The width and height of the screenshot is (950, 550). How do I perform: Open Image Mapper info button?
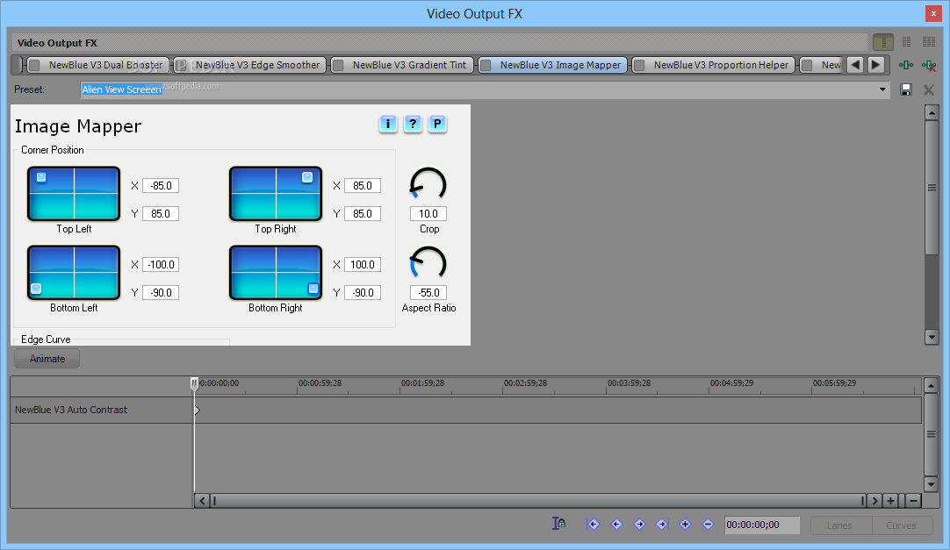pyautogui.click(x=388, y=124)
